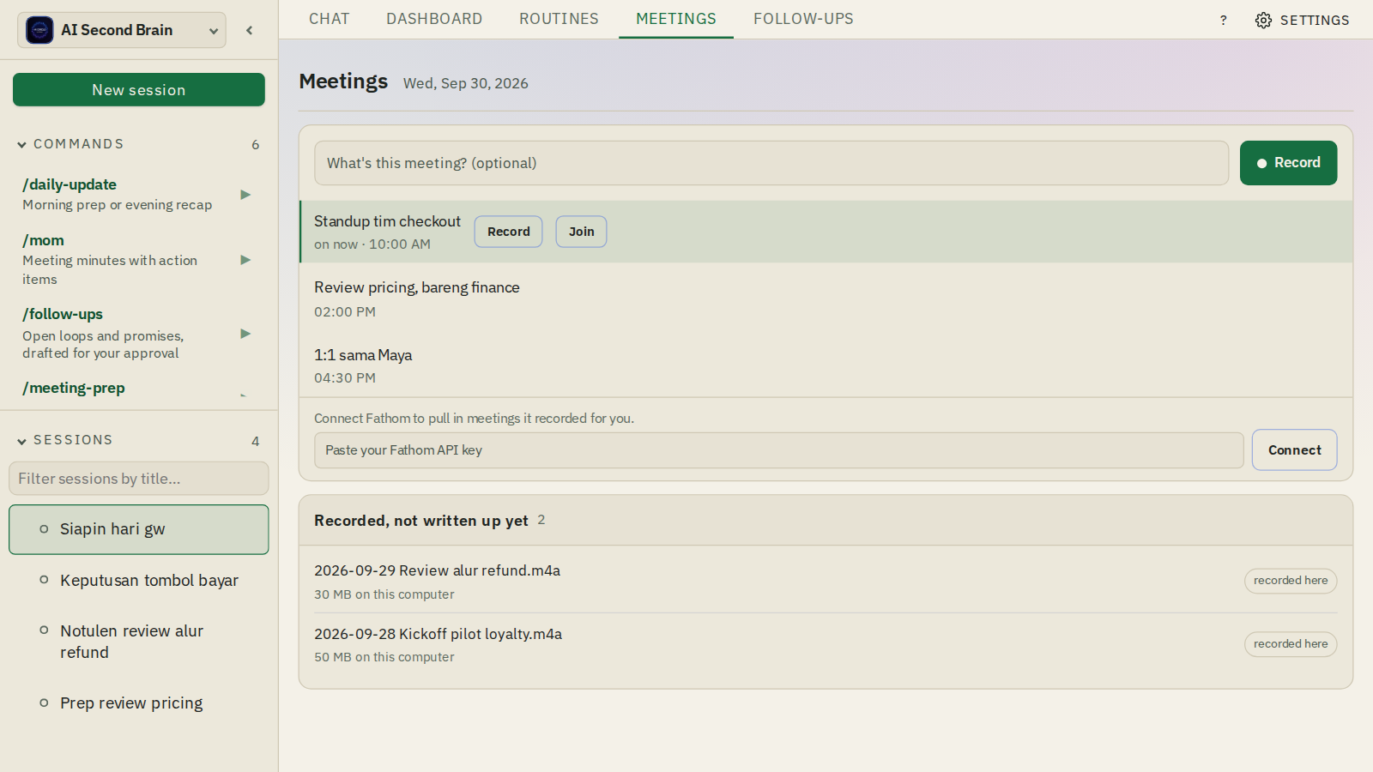Screen dimensions: 1373x772
Task: Select the 'Review pricing, bareng finance' meeting
Action: coord(826,299)
